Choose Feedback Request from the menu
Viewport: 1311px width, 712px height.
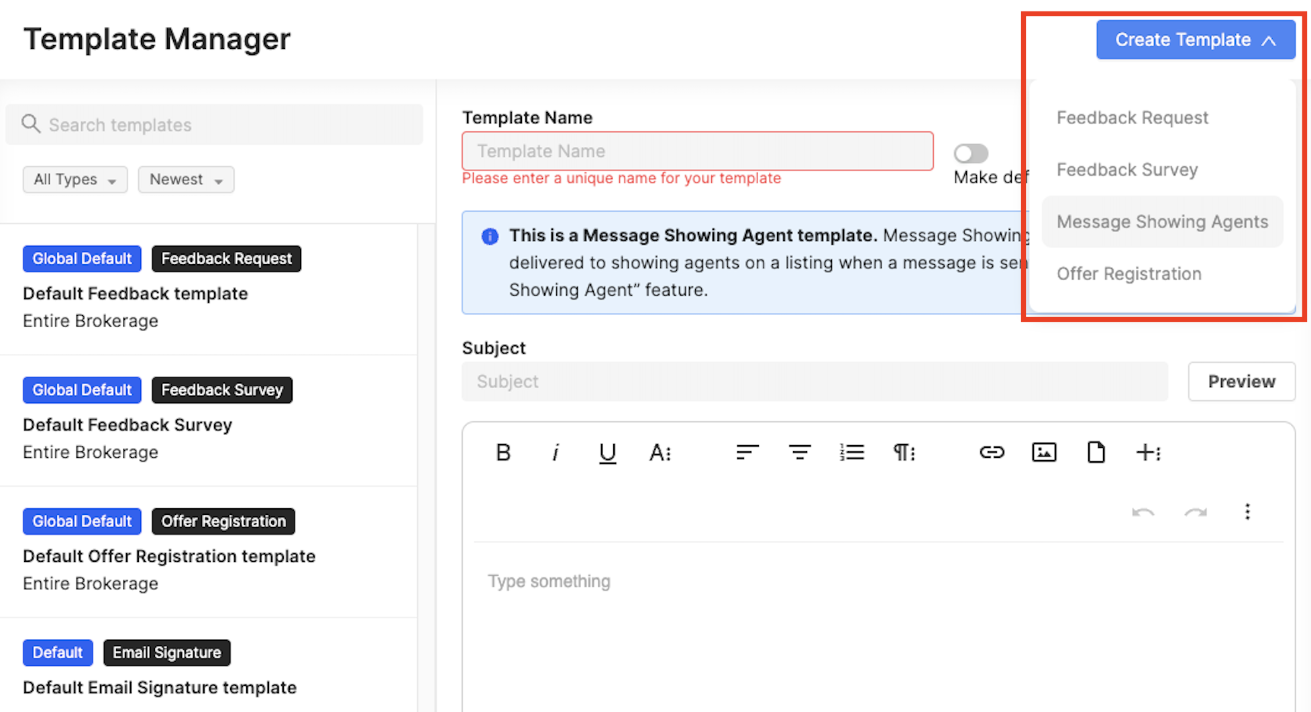tap(1162, 118)
